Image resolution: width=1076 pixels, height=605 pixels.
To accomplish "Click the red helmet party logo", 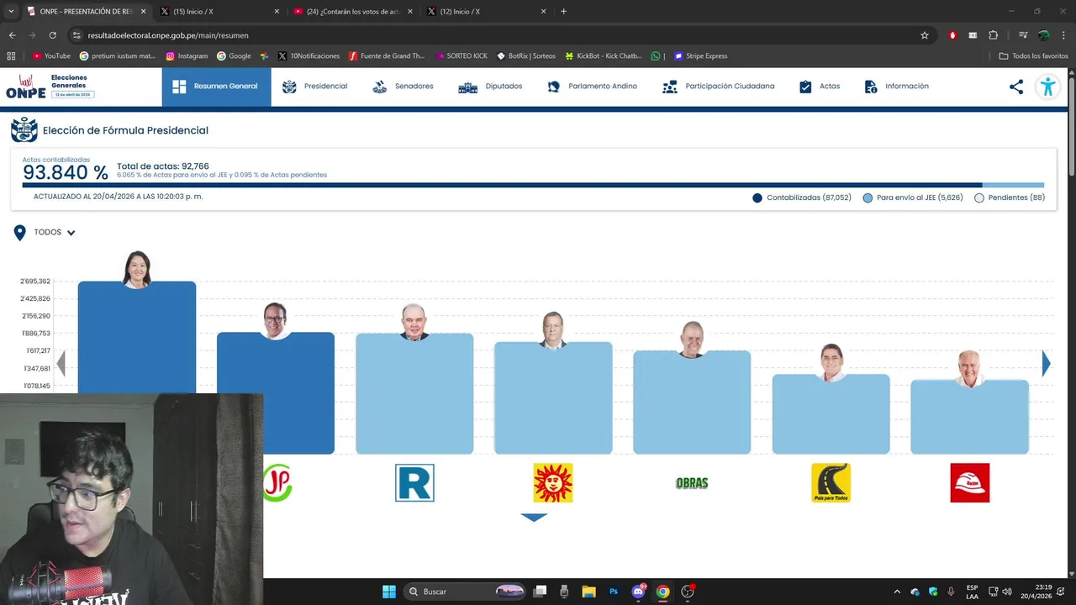I will [969, 483].
